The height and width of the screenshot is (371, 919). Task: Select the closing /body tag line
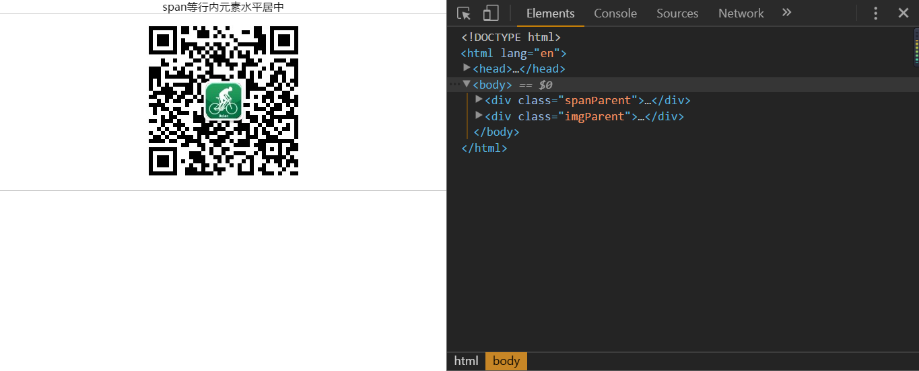pos(496,132)
